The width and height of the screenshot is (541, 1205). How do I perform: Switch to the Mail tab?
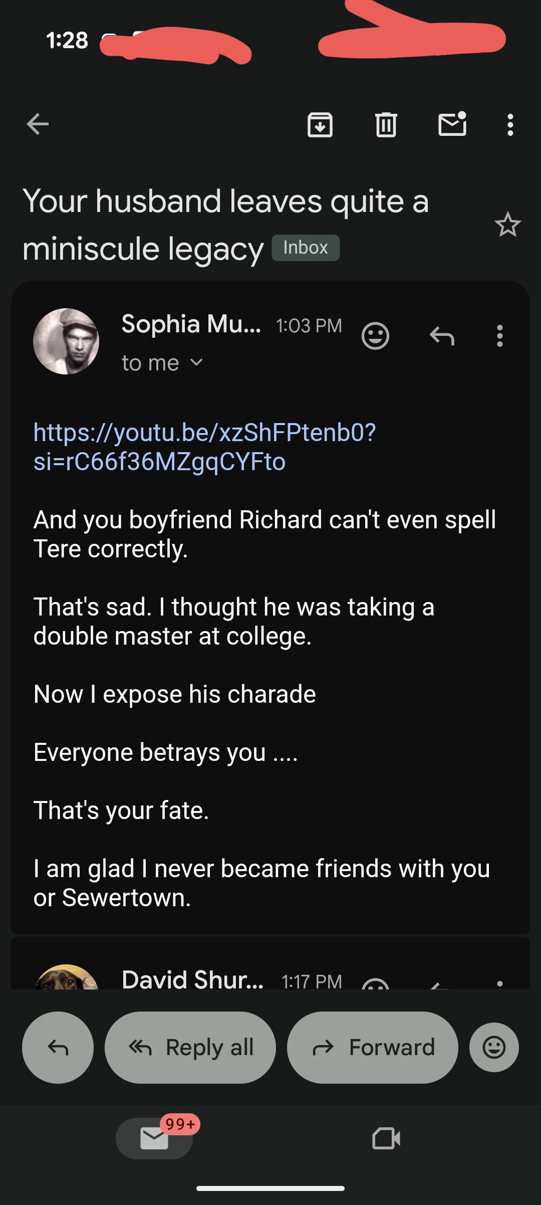coord(154,1138)
